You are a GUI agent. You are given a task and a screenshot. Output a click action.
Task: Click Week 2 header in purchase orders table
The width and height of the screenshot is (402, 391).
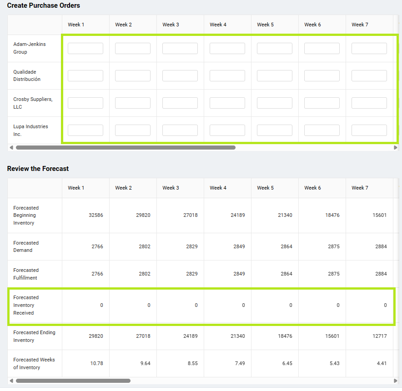(123, 25)
